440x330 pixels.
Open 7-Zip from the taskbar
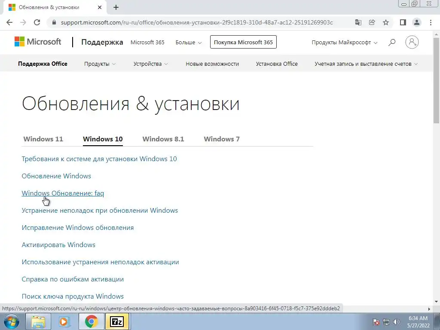tap(117, 321)
